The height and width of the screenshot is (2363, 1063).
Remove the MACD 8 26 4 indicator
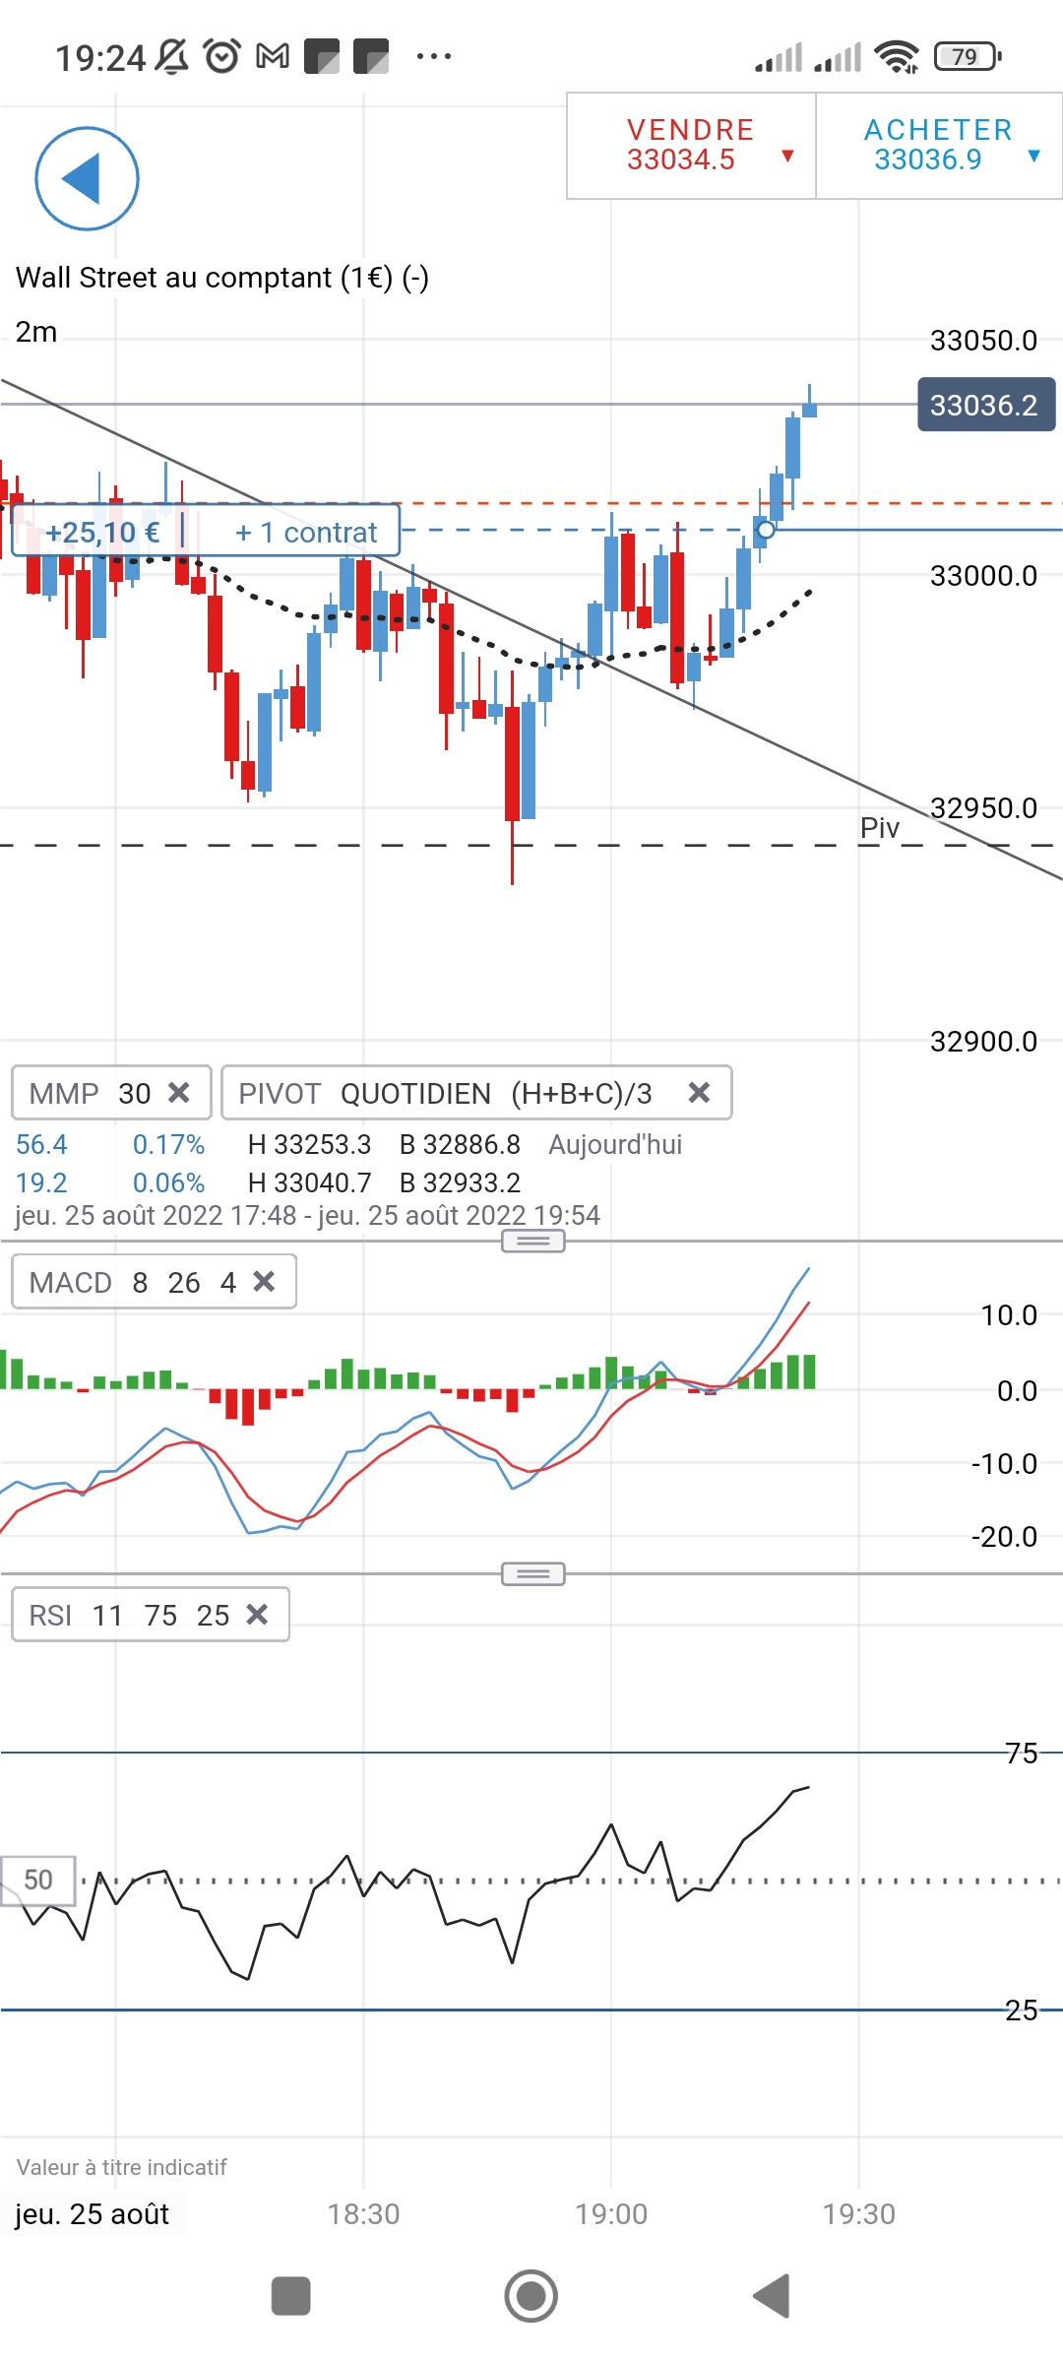click(x=264, y=1282)
